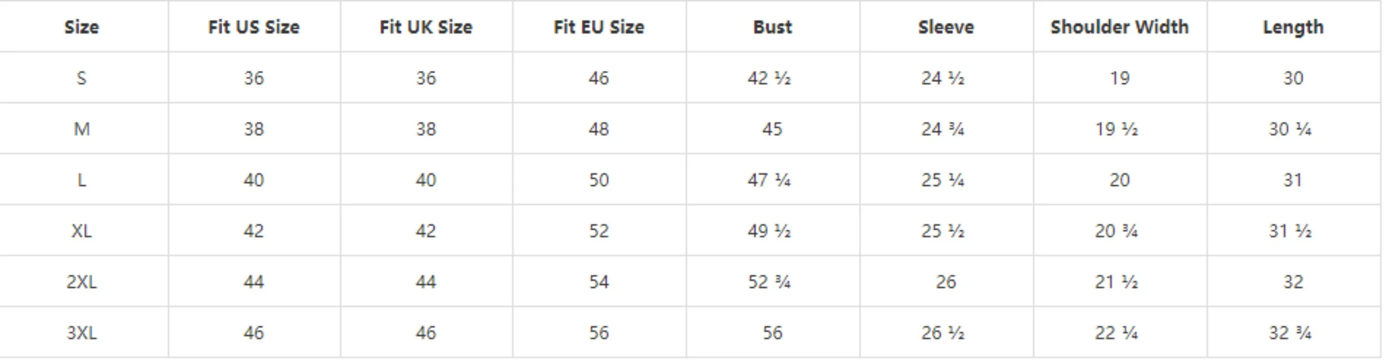Select the Sleeve column header
1386x361 pixels.
tap(946, 27)
